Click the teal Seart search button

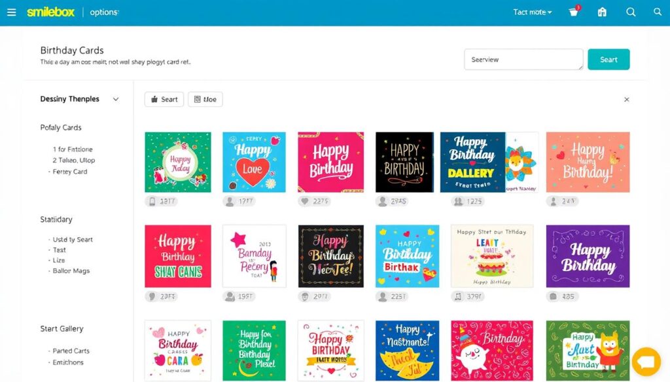pos(608,59)
